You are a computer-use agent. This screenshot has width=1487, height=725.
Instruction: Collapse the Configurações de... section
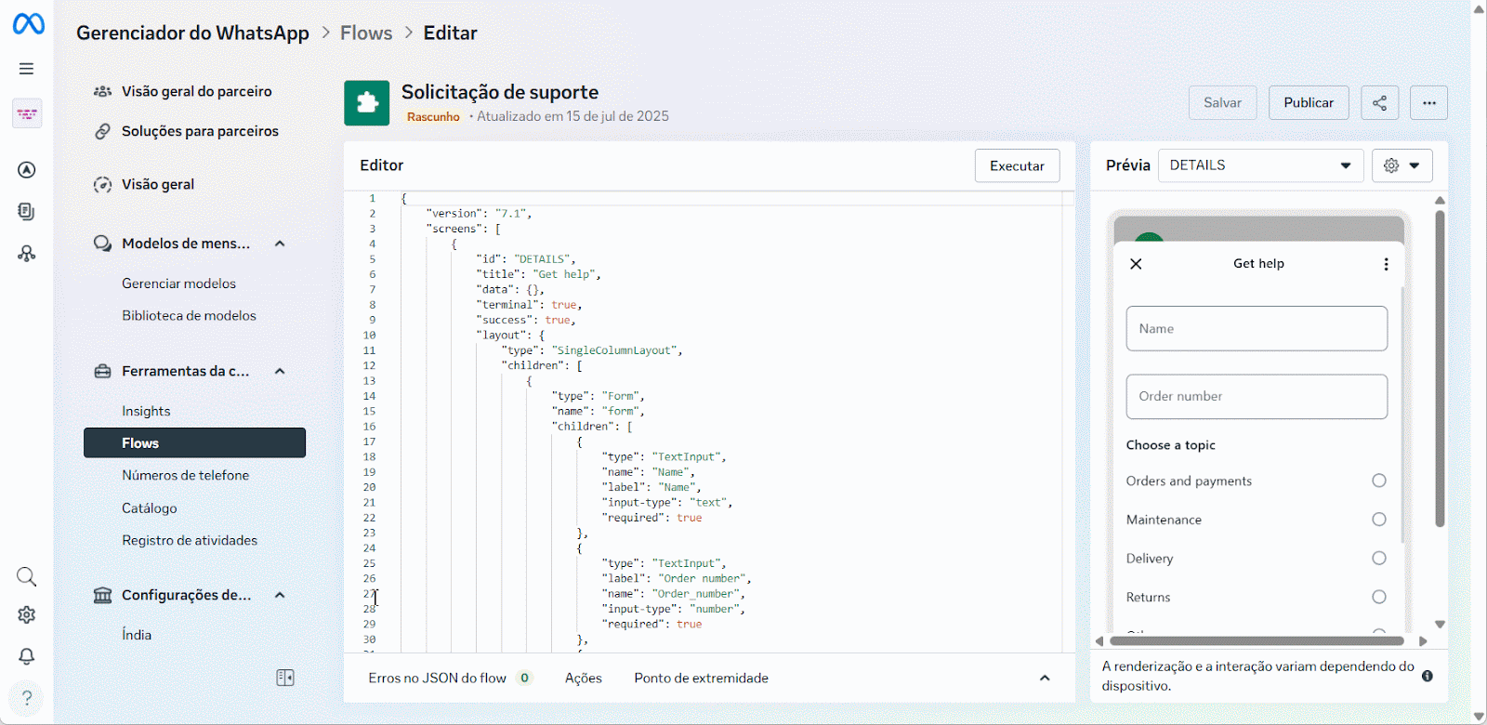coord(280,595)
